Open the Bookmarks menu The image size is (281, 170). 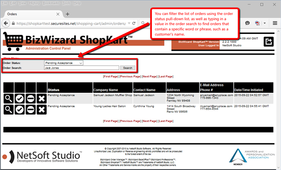coord(51,3)
